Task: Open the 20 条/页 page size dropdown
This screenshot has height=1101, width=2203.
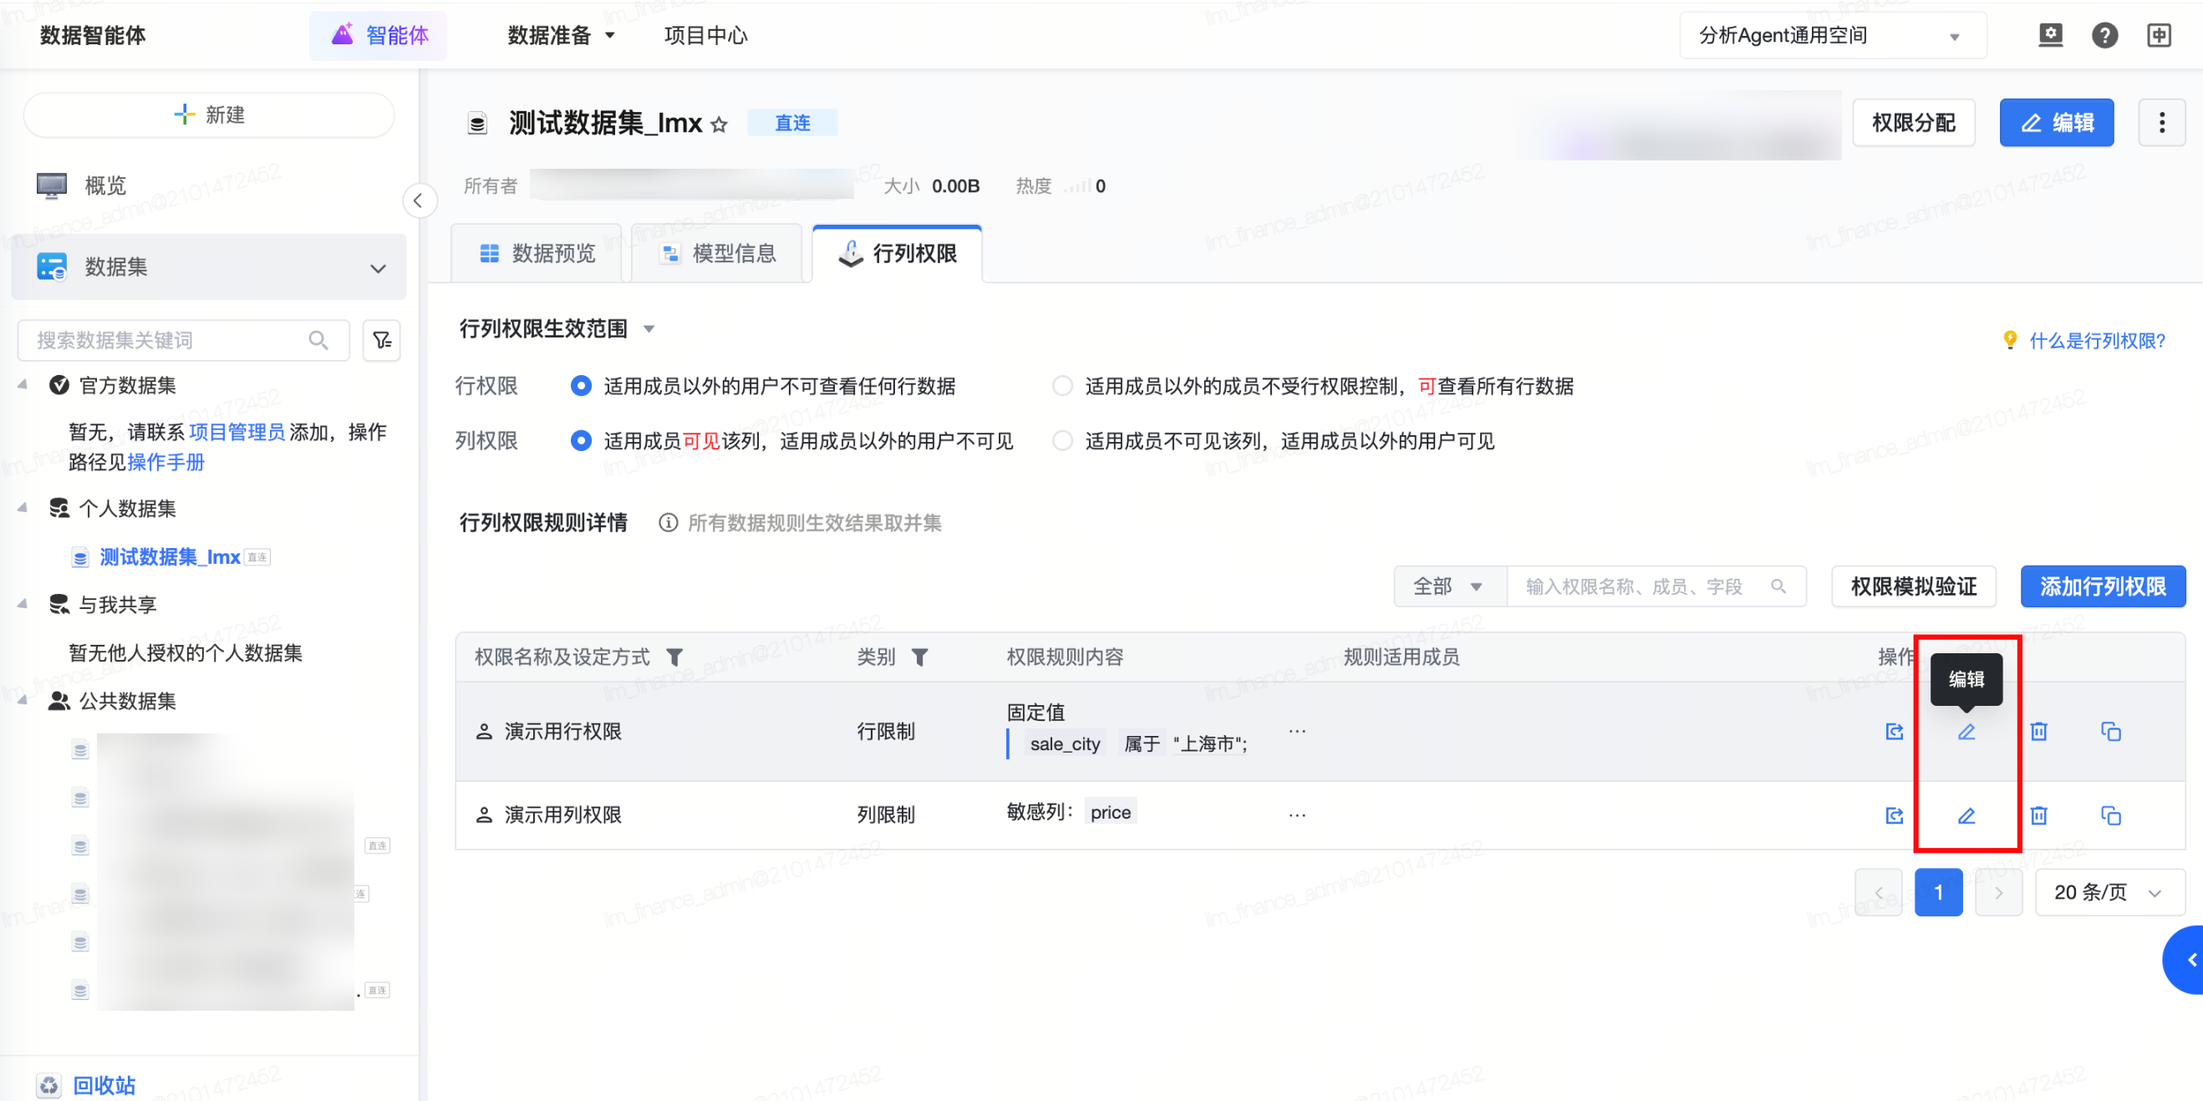Action: coord(2108,892)
